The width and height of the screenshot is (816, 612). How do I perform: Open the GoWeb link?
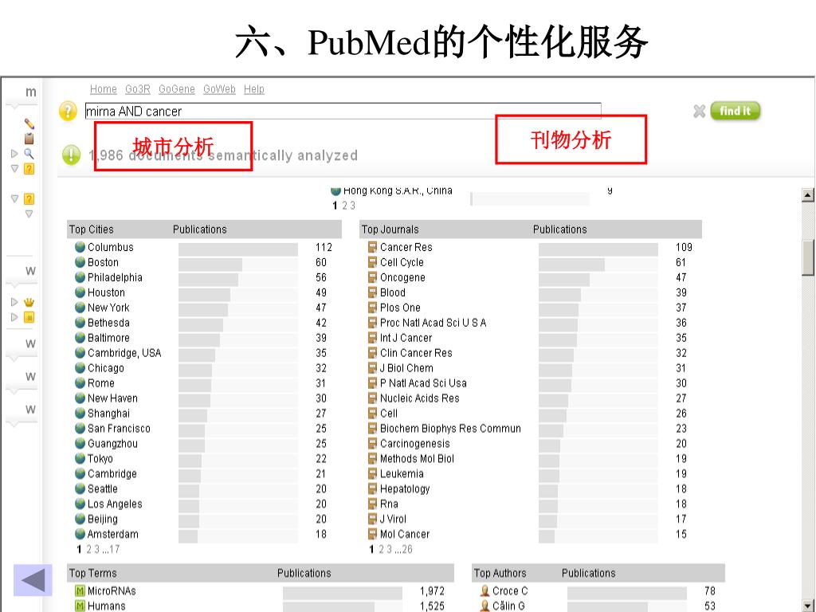pos(219,89)
